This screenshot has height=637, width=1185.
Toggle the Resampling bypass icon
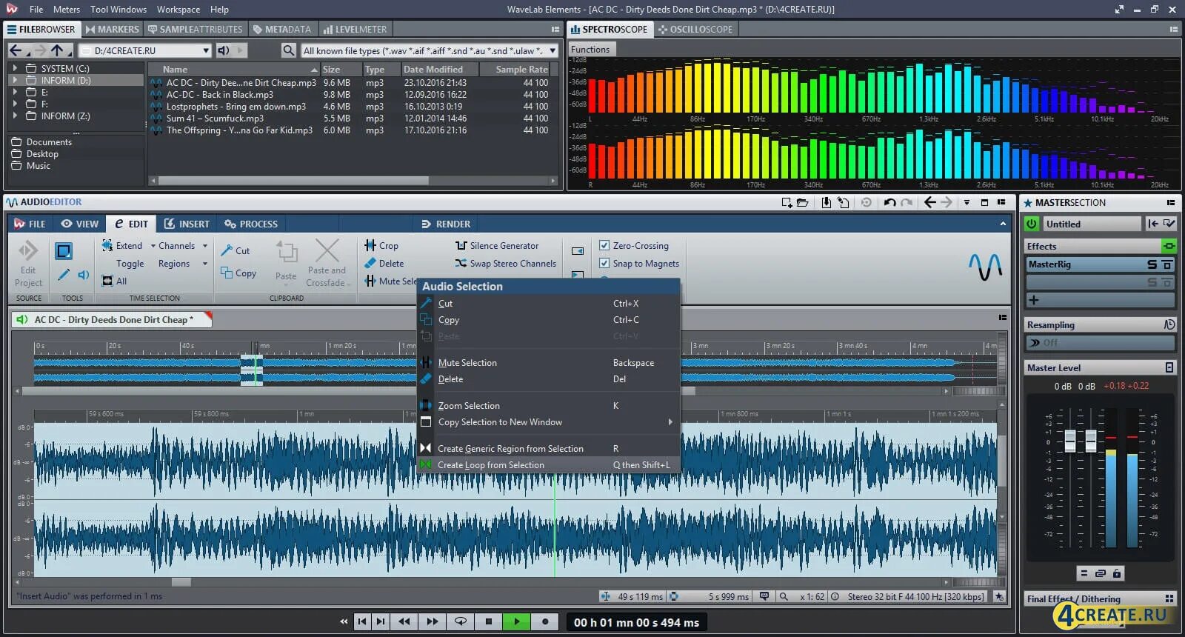click(1169, 324)
